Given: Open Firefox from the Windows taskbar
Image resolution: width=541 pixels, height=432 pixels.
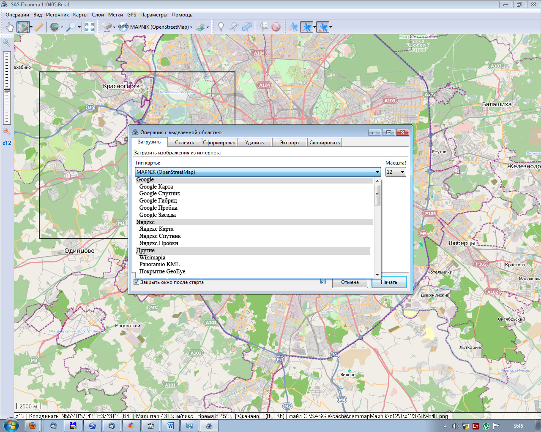Looking at the screenshot, I should coord(33,426).
